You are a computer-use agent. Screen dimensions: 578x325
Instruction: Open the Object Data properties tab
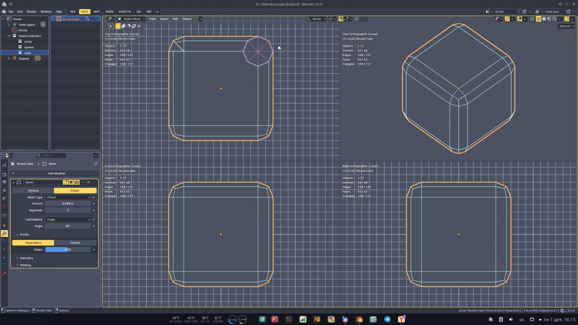(x=4, y=265)
